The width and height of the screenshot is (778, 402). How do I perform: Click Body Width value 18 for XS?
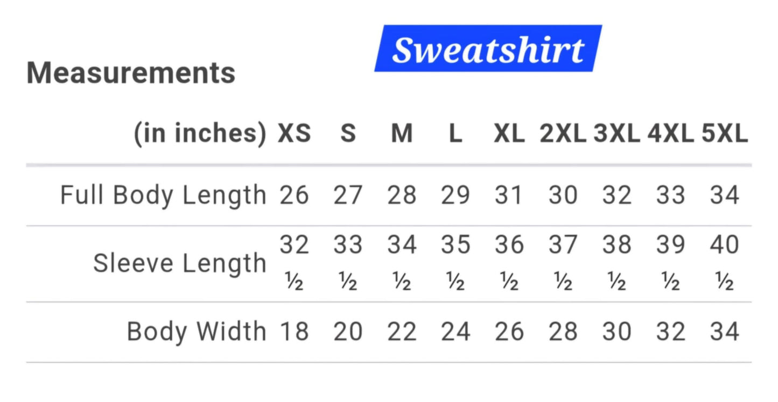(x=294, y=332)
